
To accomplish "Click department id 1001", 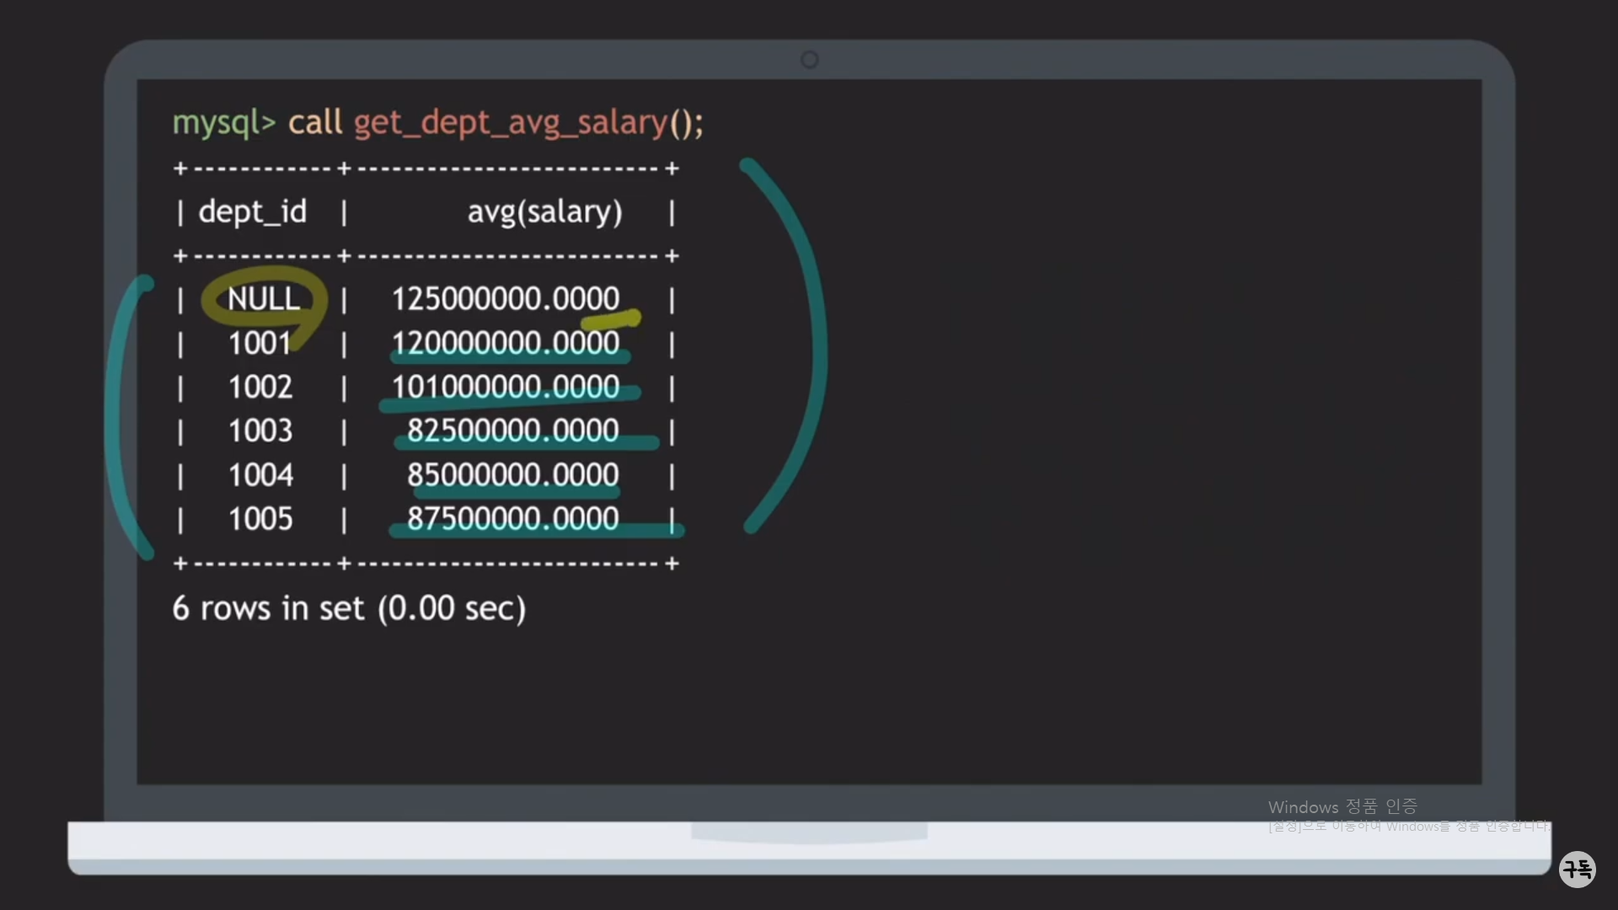I will (x=260, y=343).
